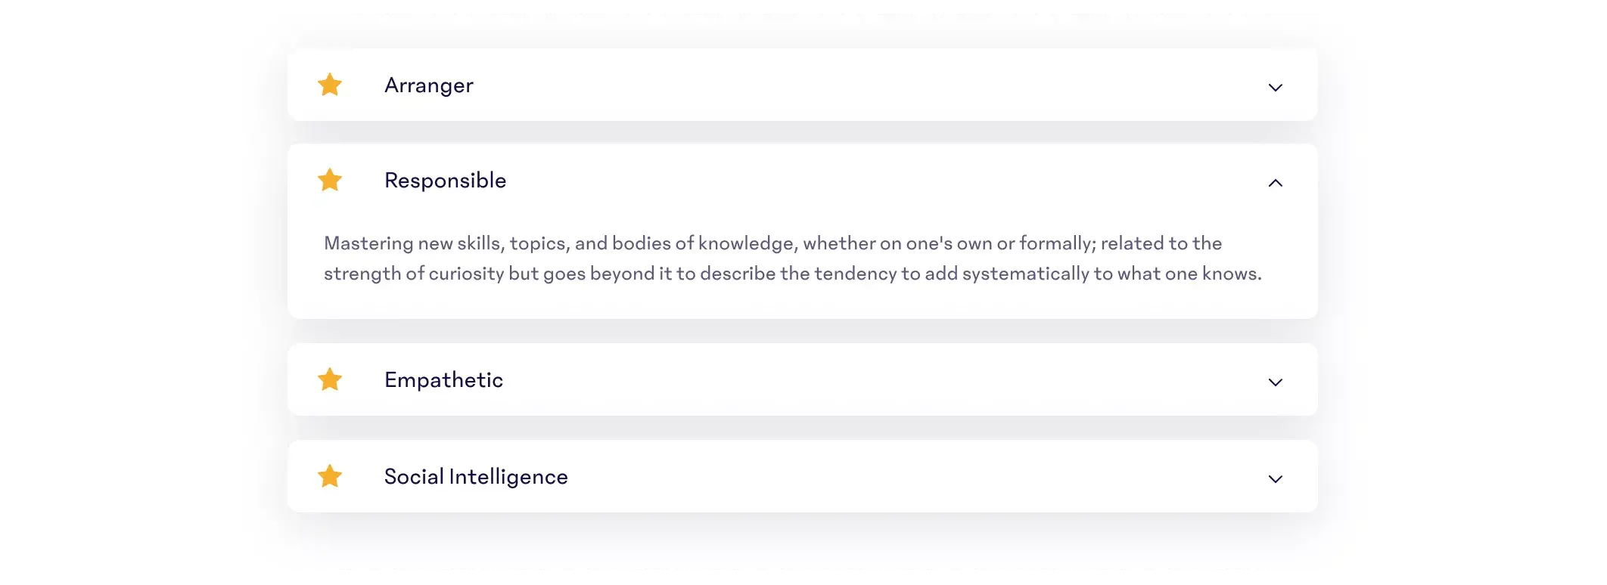Collapse the Responsible section using the up chevron
The image size is (1607, 585).
coord(1275,182)
